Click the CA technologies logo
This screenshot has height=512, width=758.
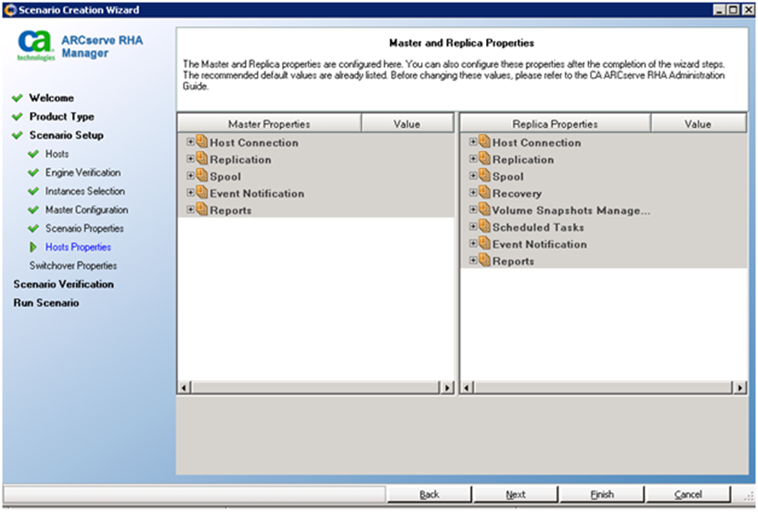coord(36,46)
